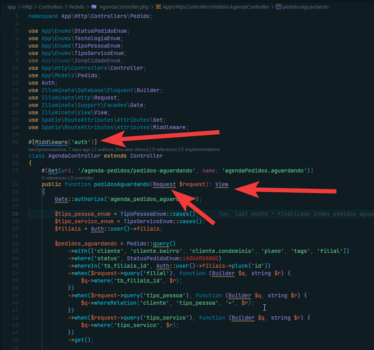
Task: Select the 'Pedido' breadcrumb folder
Action: coord(77,7)
